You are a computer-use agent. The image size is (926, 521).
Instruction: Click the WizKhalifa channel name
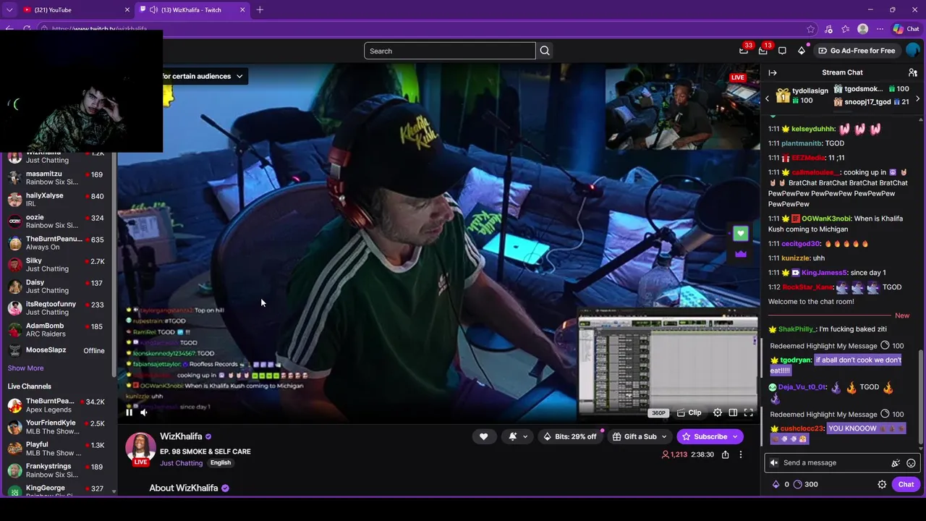click(x=181, y=436)
